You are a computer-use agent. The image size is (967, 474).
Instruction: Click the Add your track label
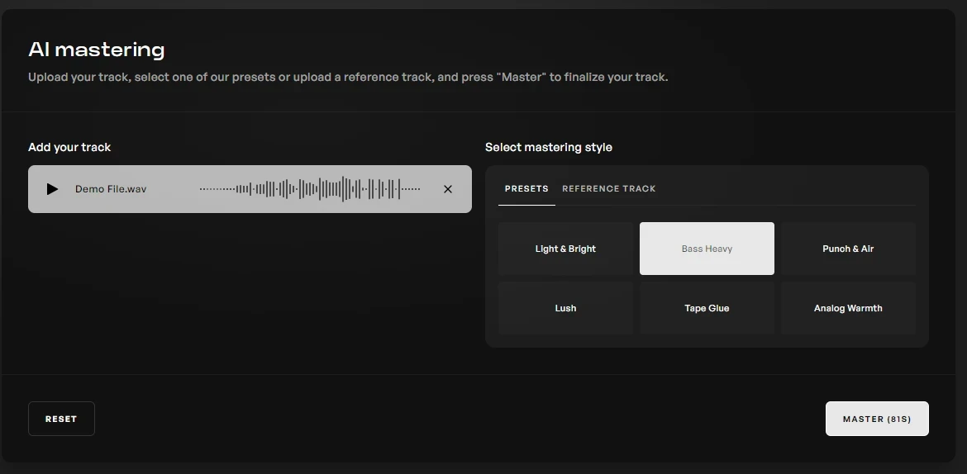(69, 147)
